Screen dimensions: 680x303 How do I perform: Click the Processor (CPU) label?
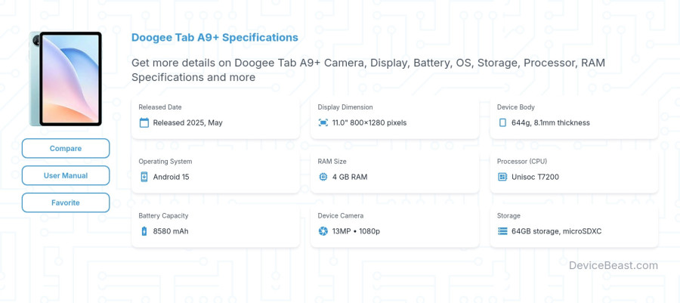522,161
